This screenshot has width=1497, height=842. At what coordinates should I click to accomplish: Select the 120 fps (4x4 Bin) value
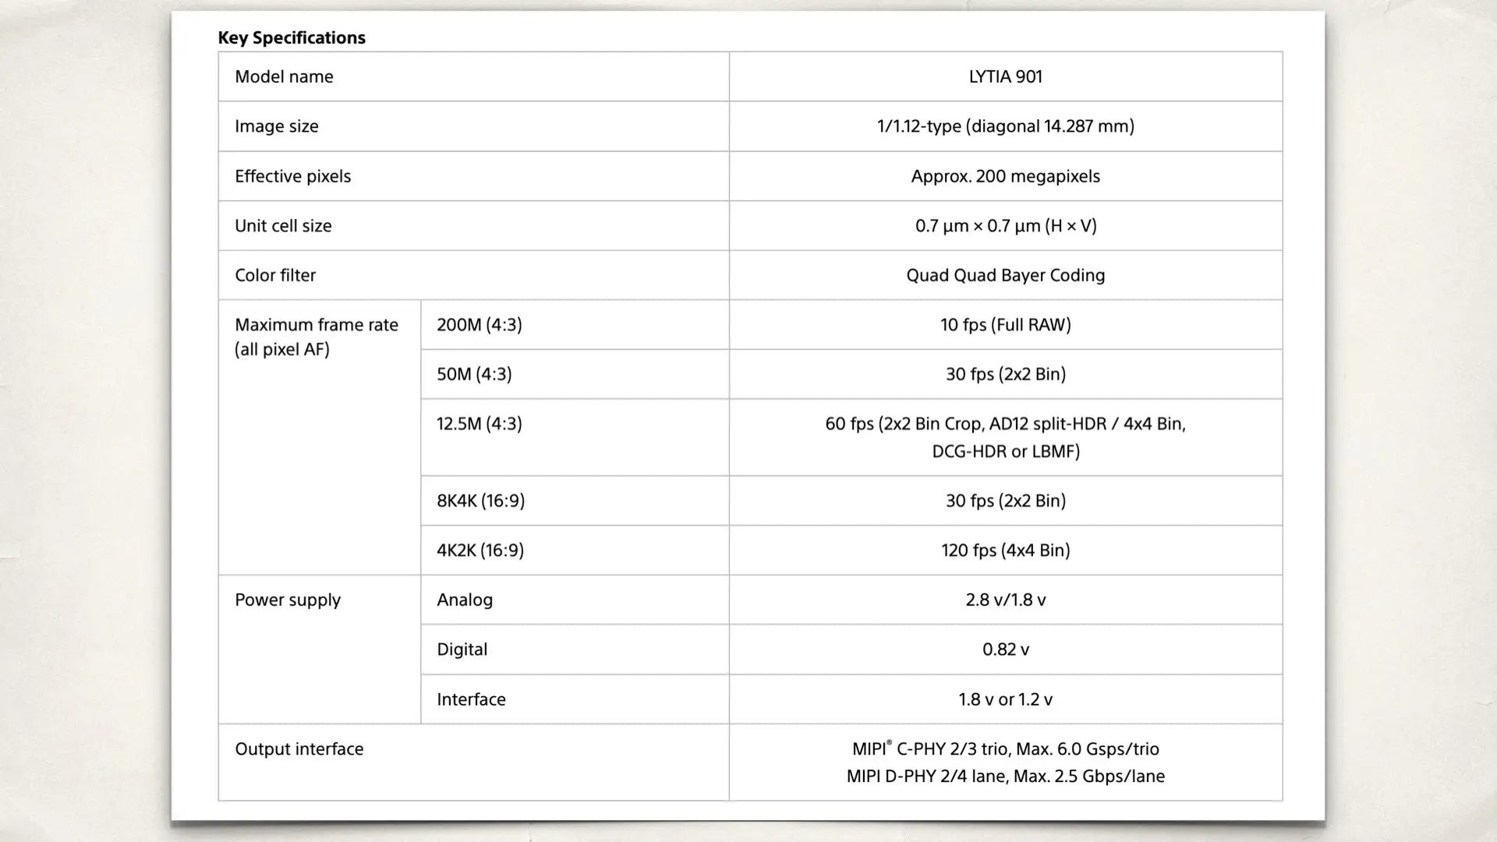coord(1005,550)
